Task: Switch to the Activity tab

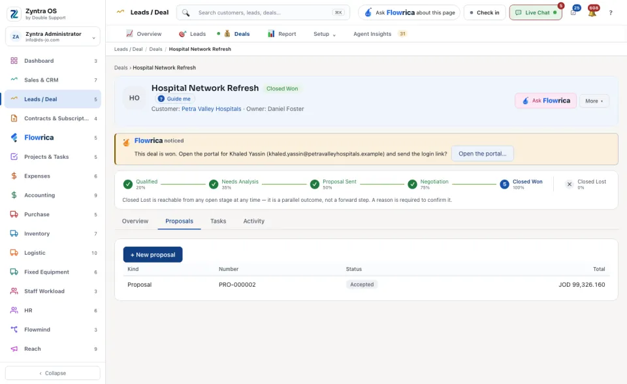Action: [254, 221]
